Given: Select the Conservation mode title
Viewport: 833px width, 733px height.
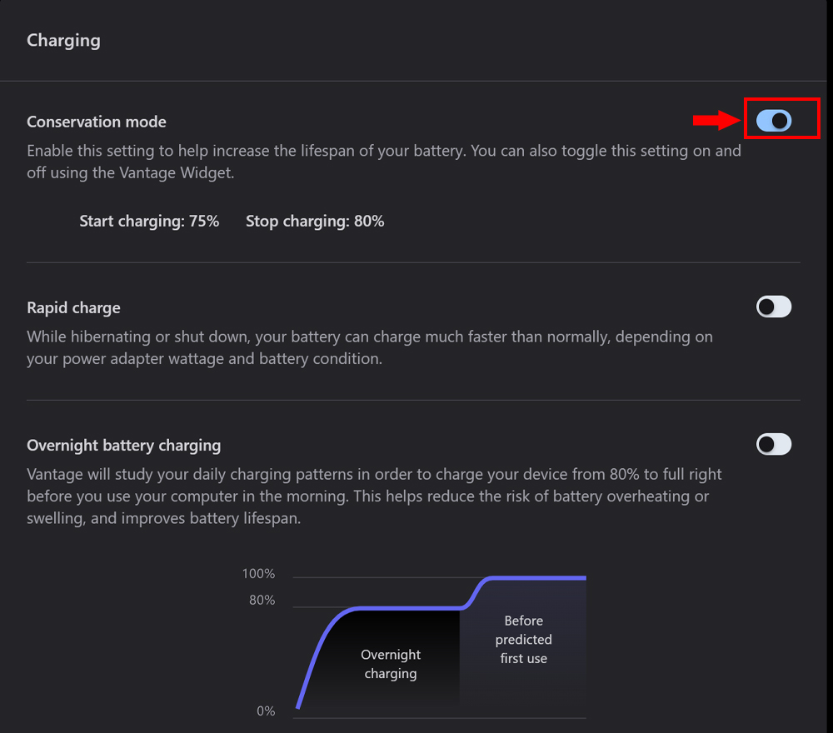Looking at the screenshot, I should pos(97,122).
